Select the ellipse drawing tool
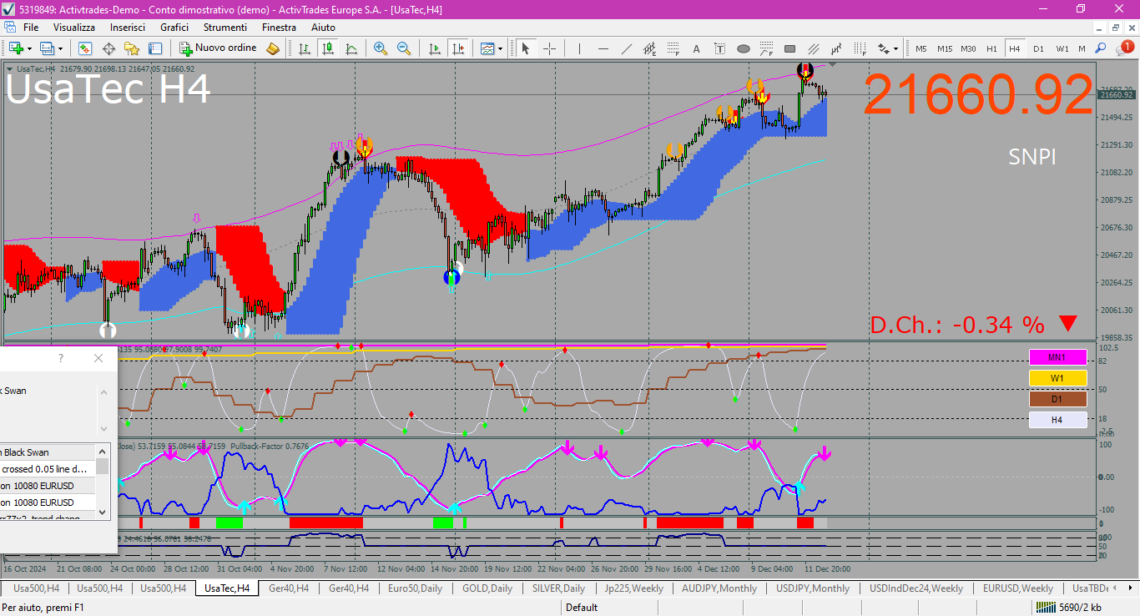This screenshot has width=1140, height=616. coord(744,48)
